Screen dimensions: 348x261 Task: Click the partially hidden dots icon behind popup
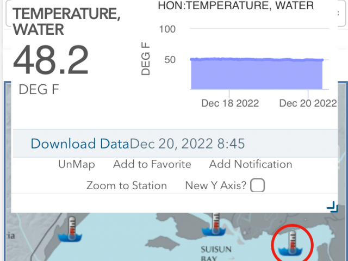[x=338, y=14]
